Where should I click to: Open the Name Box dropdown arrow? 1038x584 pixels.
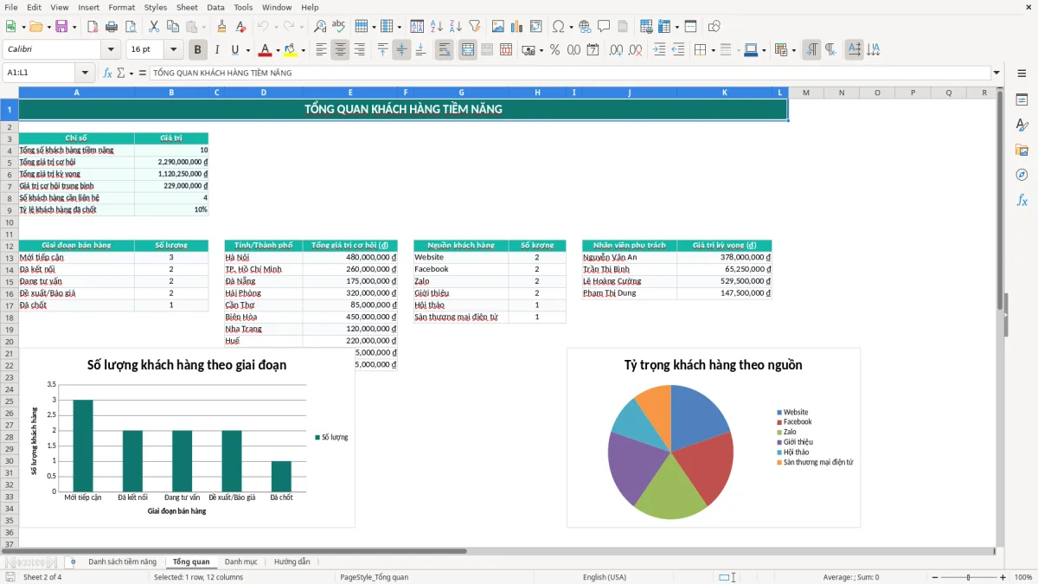pyautogui.click(x=85, y=73)
